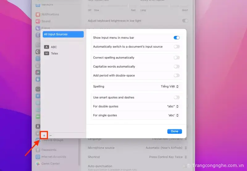Screen dimensions: 247x171
Task: Open Sound settings in the sidebar
Action: (x=46, y=21)
